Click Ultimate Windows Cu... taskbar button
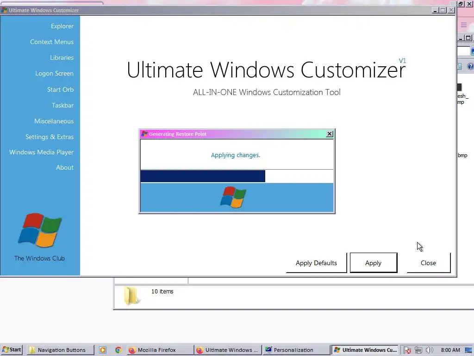This screenshot has width=474, height=356. [365, 350]
